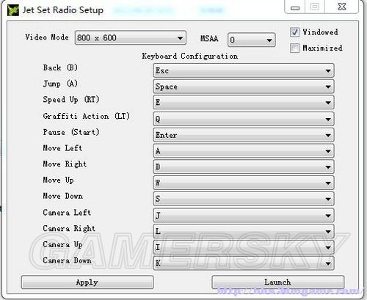Expand the MSAA dropdown
Viewport: 367px width, 300px height.
point(251,40)
